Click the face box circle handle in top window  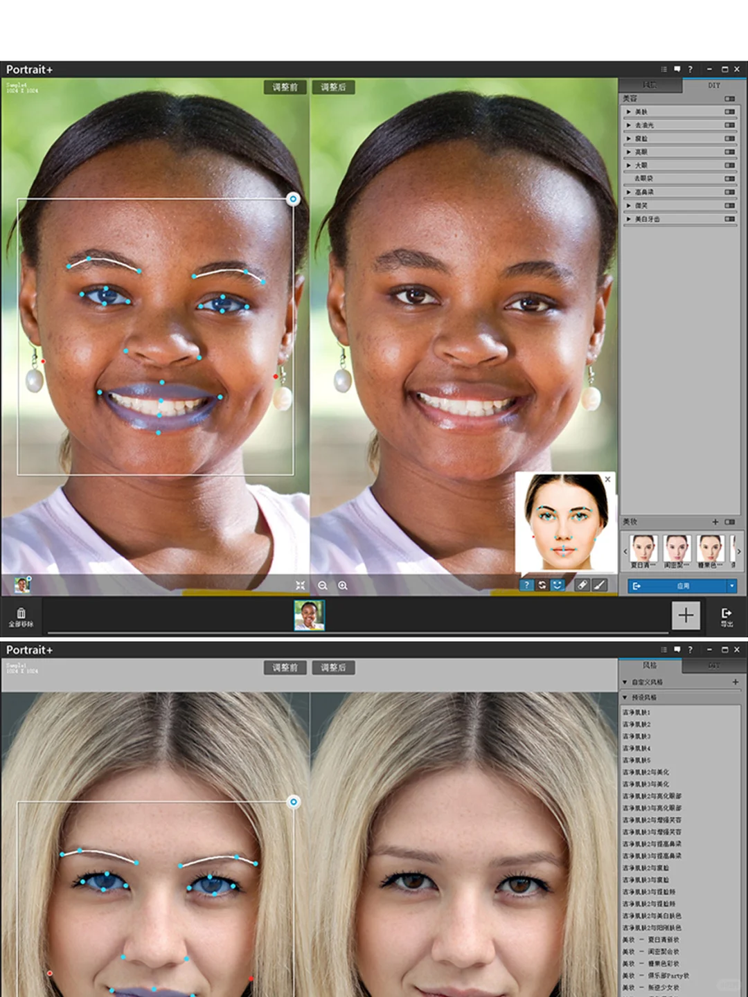coord(293,199)
